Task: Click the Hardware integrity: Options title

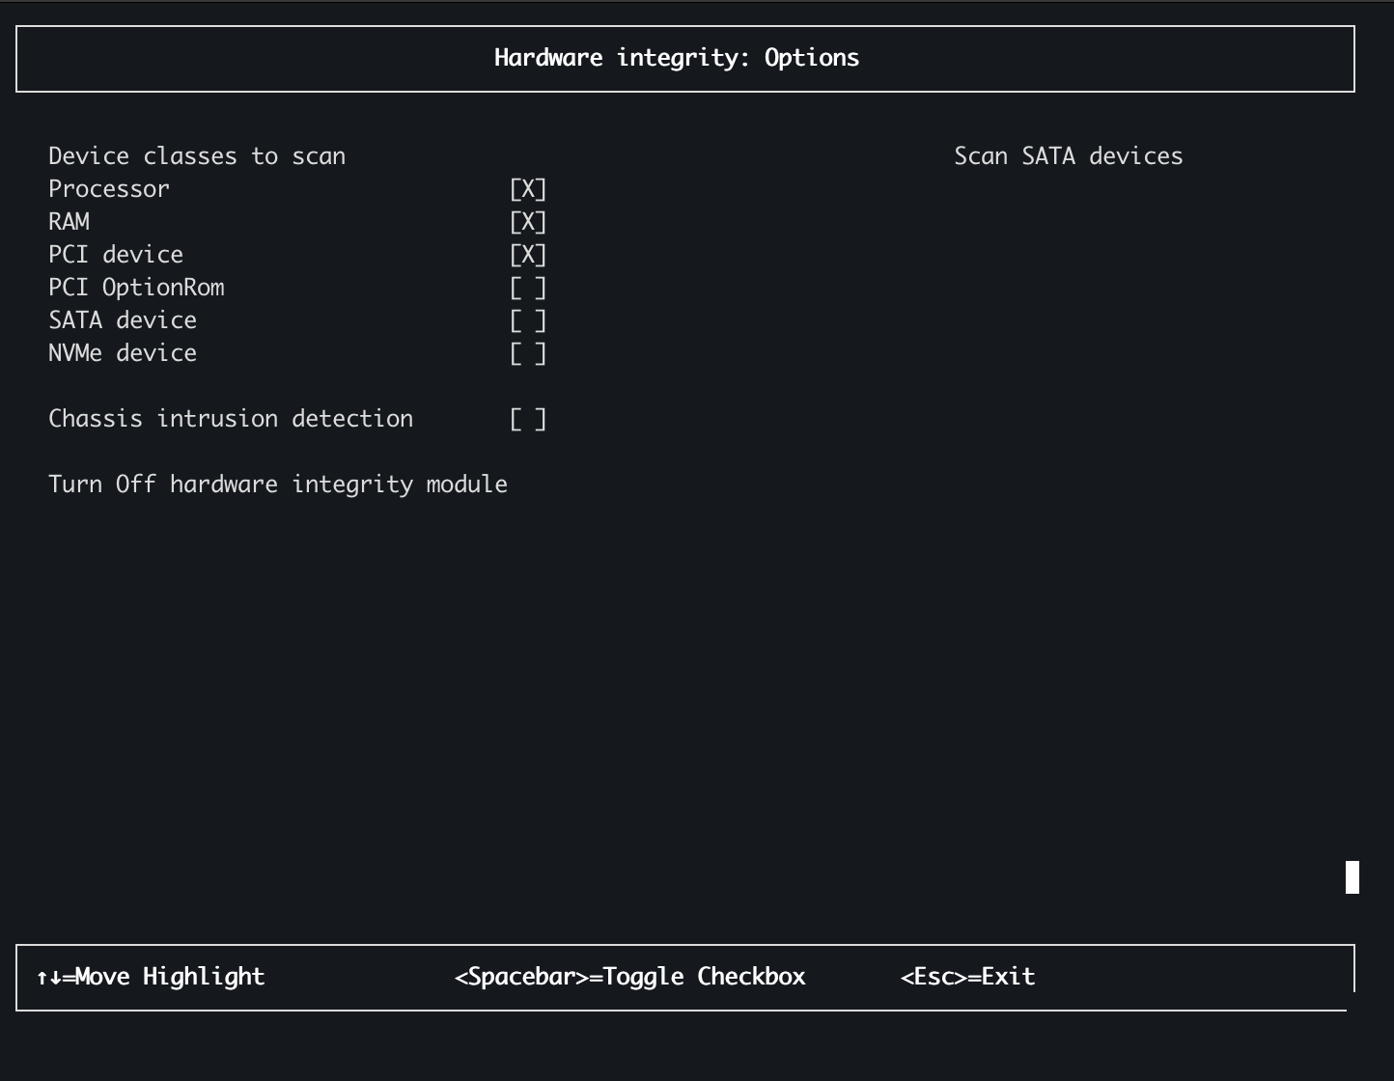Action: pos(677,58)
